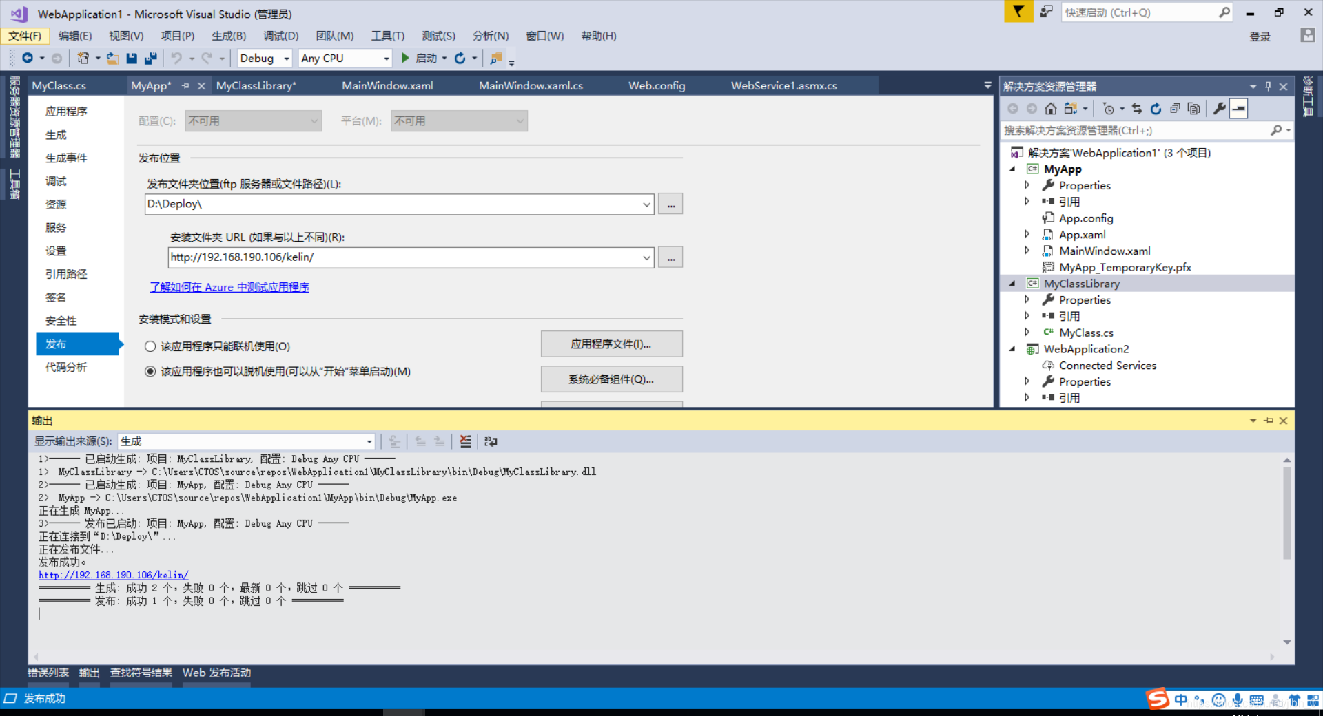Click the show all files icon

click(x=1194, y=109)
